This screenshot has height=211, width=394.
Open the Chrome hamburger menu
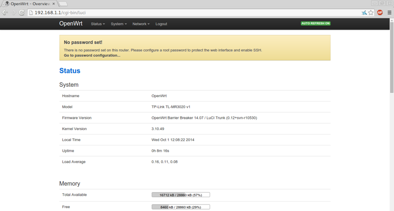tap(389, 13)
